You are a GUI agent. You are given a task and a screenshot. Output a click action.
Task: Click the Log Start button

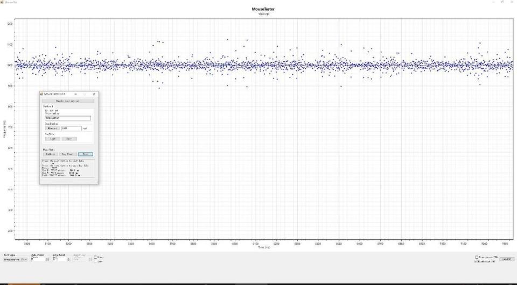point(68,154)
